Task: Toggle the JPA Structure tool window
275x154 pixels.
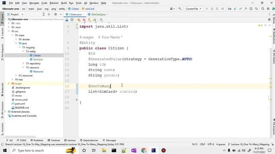Action: (x=2, y=110)
